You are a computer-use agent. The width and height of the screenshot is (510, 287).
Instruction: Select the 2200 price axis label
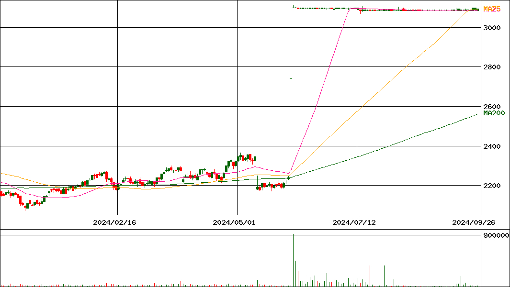pos(492,186)
